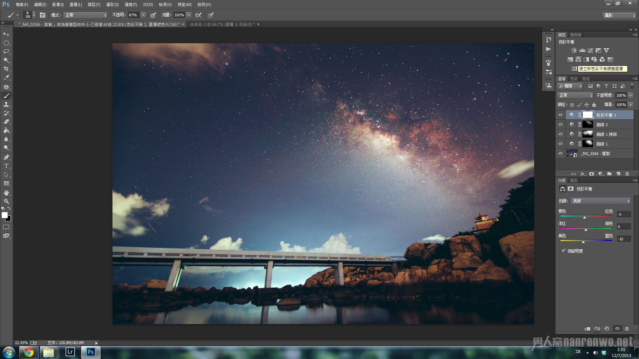Image resolution: width=639 pixels, height=359 pixels.
Task: Click the airbrush icon in options bar
Action: pyautogui.click(x=198, y=15)
